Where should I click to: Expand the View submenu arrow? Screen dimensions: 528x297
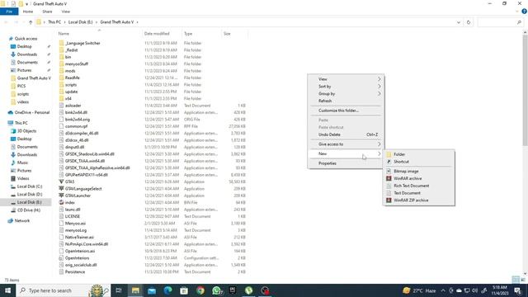(x=379, y=79)
